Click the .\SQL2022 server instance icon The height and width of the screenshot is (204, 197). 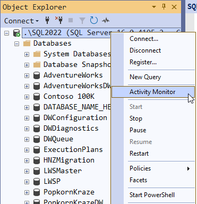pyautogui.click(x=16, y=33)
